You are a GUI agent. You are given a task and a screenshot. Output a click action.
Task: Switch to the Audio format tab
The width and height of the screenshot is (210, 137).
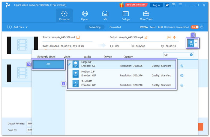coord(87,57)
